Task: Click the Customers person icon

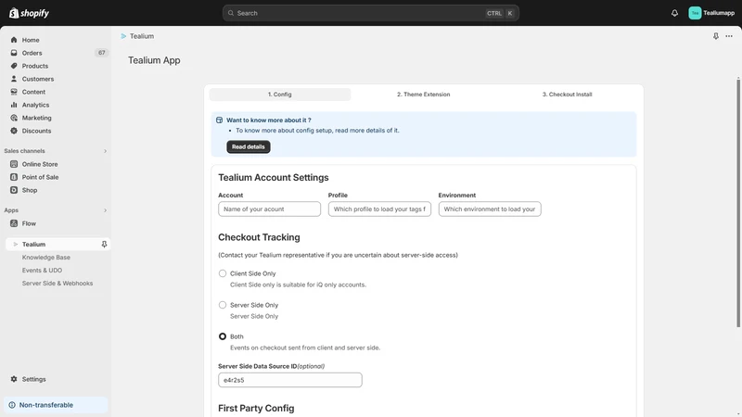Action: point(14,79)
